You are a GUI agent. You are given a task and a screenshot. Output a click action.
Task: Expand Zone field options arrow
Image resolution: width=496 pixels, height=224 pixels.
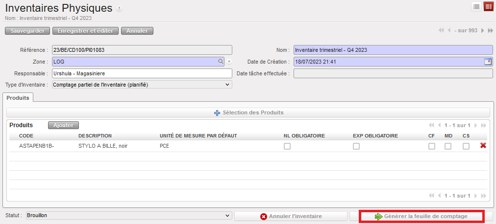pyautogui.click(x=229, y=62)
